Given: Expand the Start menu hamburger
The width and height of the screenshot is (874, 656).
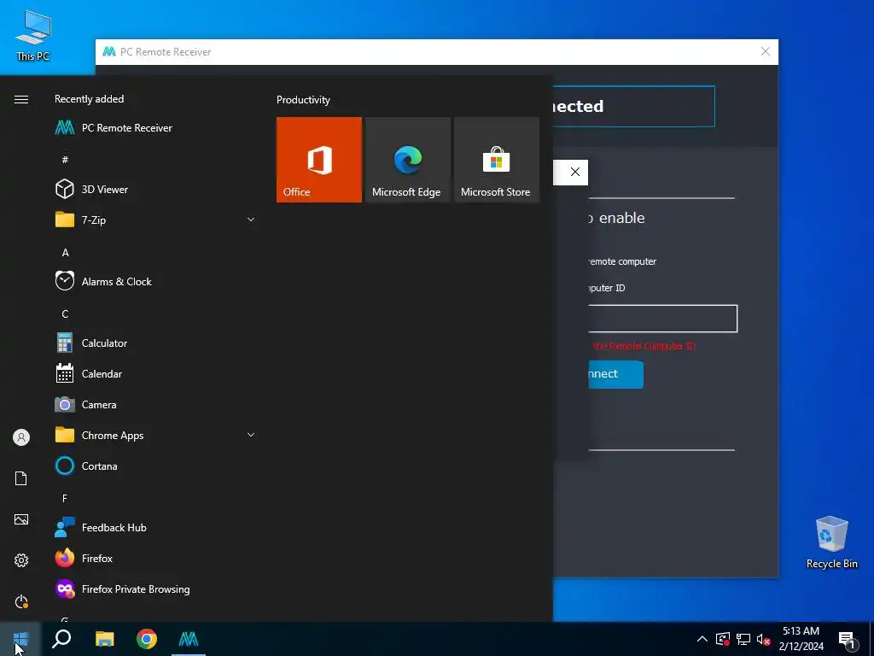Looking at the screenshot, I should pos(21,99).
